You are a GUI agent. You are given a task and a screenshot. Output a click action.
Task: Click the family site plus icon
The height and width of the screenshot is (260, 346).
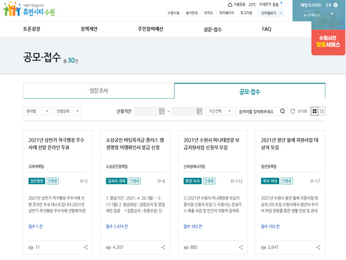[x=335, y=5]
